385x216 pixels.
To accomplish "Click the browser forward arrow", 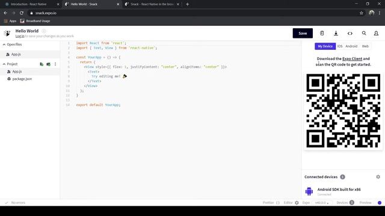I will coord(13,13).
